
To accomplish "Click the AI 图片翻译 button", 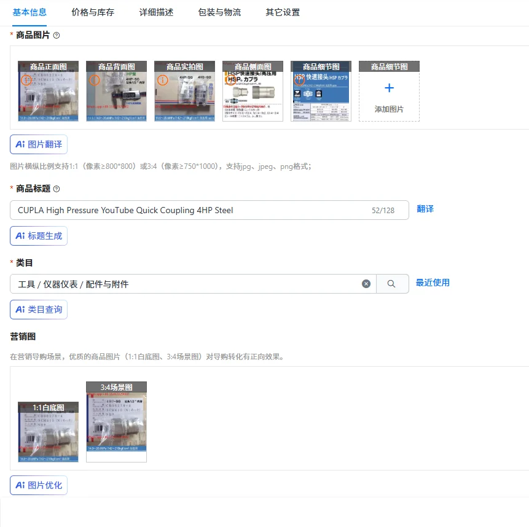I will click(39, 144).
